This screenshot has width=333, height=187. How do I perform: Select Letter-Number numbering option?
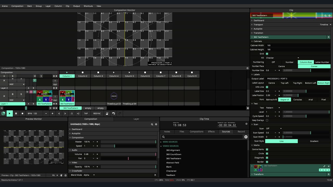(x=322, y=62)
